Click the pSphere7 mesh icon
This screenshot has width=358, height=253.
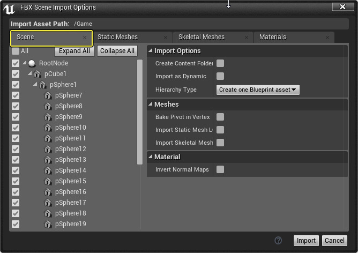pyautogui.click(x=48, y=95)
